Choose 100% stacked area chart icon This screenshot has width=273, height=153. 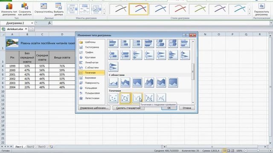pos(137,82)
